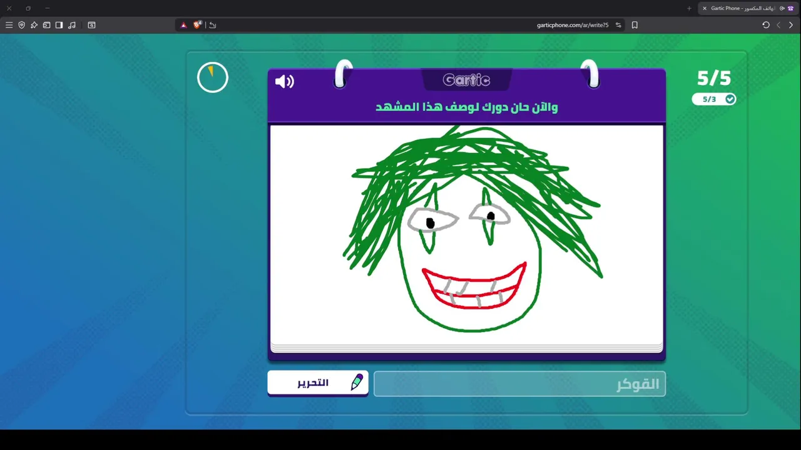Click the Gartic Phone tab favicon
The height and width of the screenshot is (450, 801).
pos(790,8)
